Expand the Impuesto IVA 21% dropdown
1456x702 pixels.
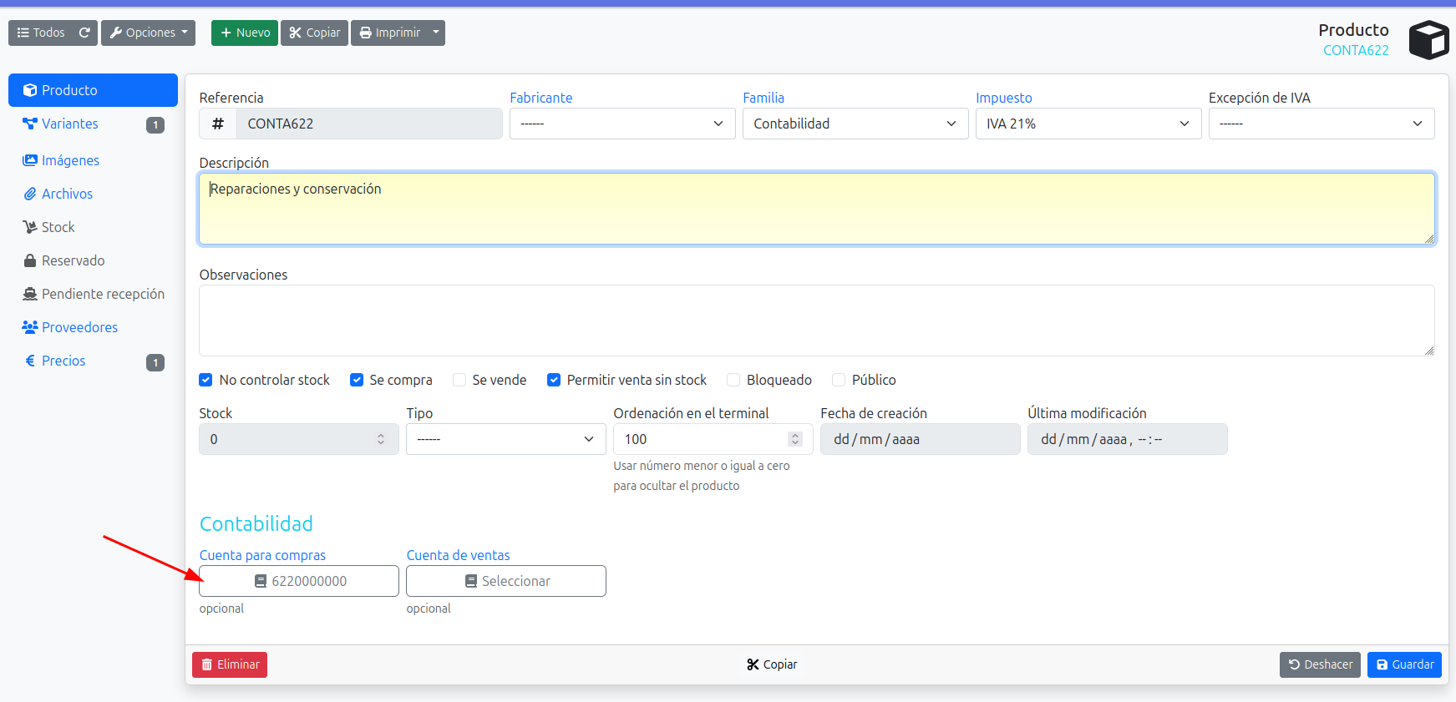[x=1088, y=124]
